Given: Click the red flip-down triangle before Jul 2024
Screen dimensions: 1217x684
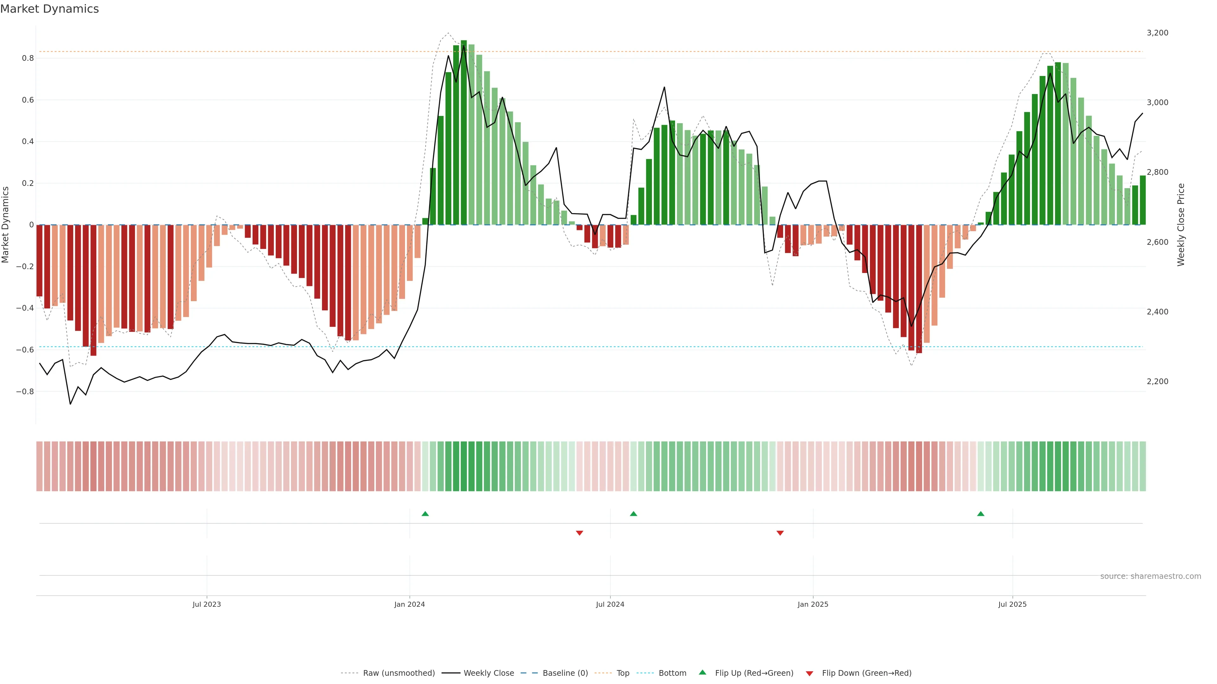Looking at the screenshot, I should click(579, 533).
